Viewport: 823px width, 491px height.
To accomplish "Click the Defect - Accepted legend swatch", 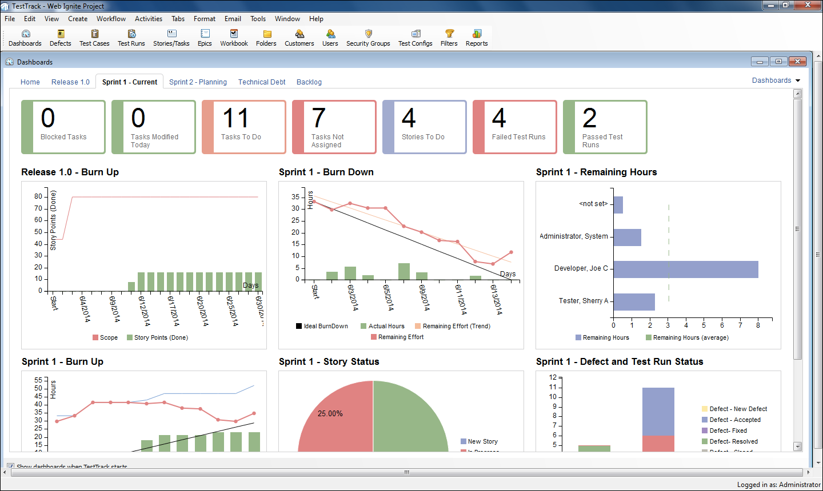I will pyautogui.click(x=705, y=420).
